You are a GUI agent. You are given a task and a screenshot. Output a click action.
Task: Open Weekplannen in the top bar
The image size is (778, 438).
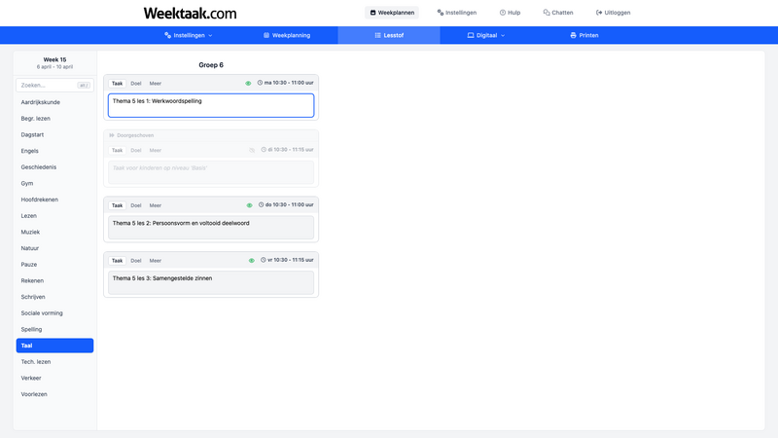coord(392,13)
